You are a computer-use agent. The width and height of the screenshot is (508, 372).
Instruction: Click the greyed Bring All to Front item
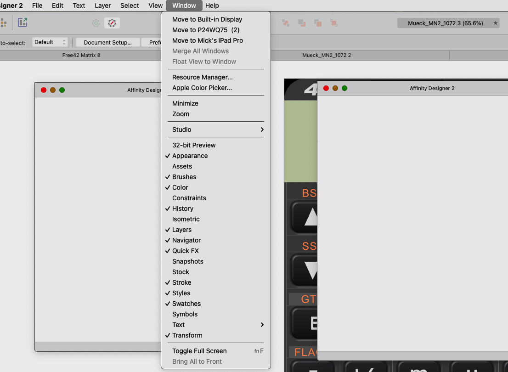coord(216,361)
